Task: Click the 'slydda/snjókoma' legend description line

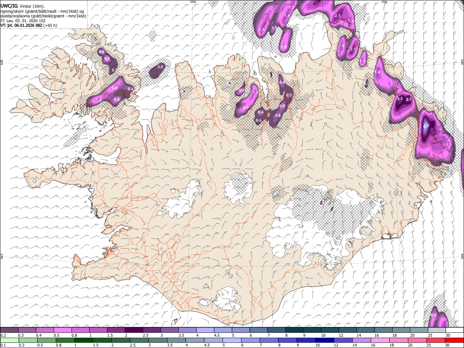Action: (43, 16)
